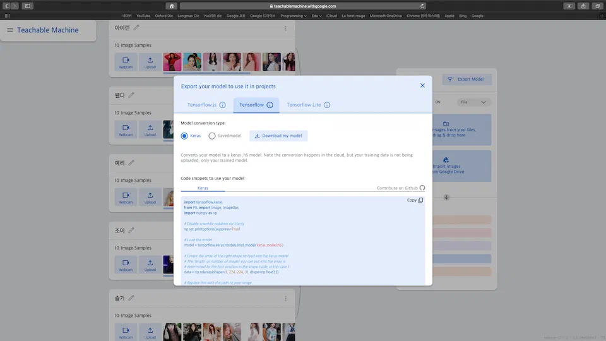The width and height of the screenshot is (606, 341).
Task: Expand the Programming bookmarks folder
Action: 294,16
